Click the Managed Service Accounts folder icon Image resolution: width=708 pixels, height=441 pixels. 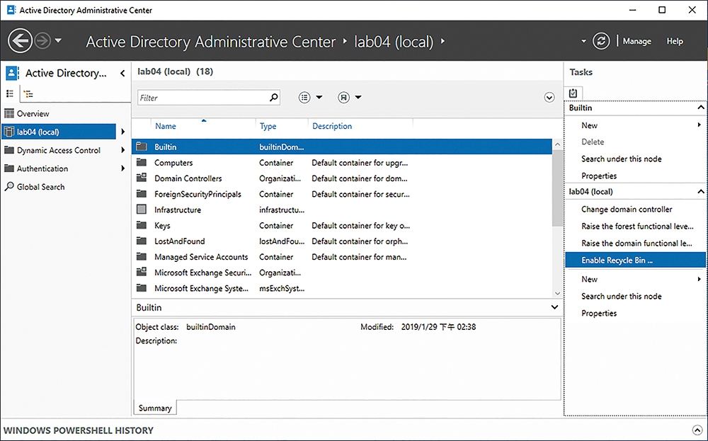pos(142,257)
